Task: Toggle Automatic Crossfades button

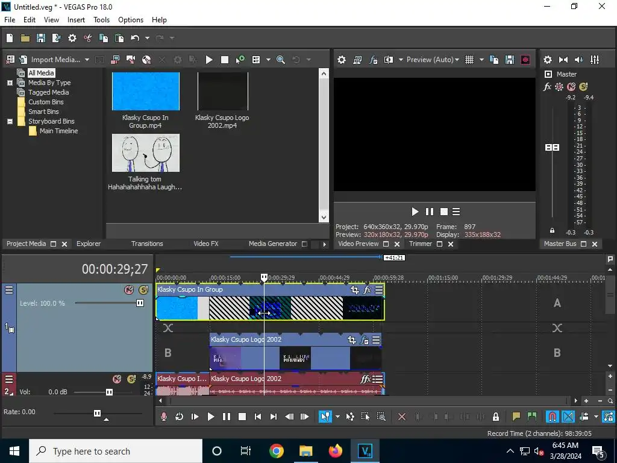Action: pyautogui.click(x=568, y=417)
